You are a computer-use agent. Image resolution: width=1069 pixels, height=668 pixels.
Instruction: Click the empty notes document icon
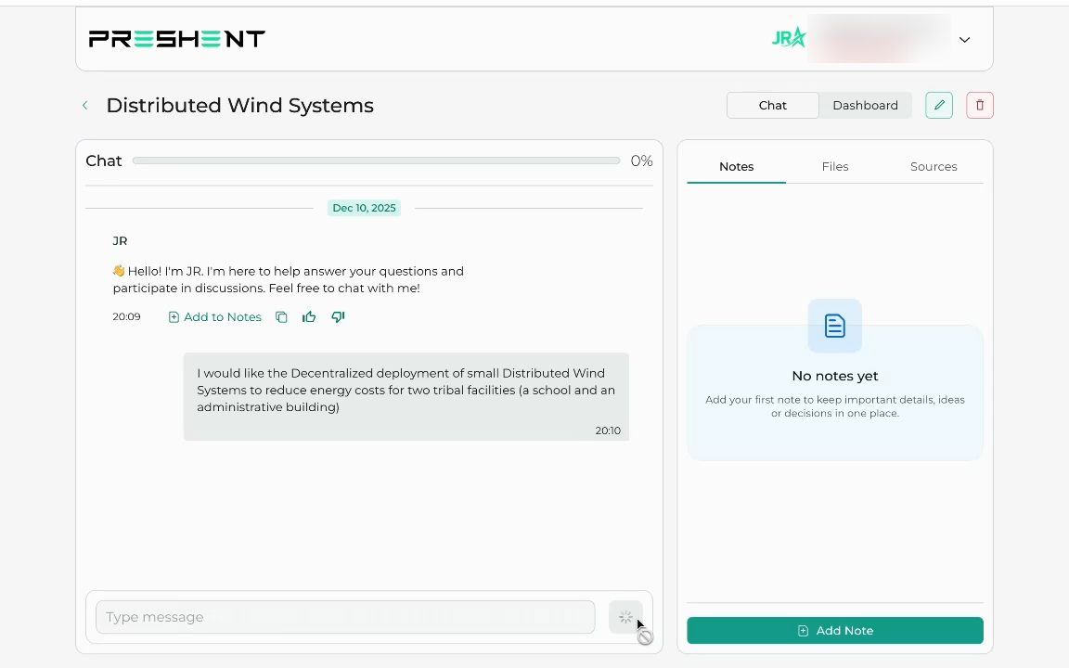pyautogui.click(x=834, y=326)
